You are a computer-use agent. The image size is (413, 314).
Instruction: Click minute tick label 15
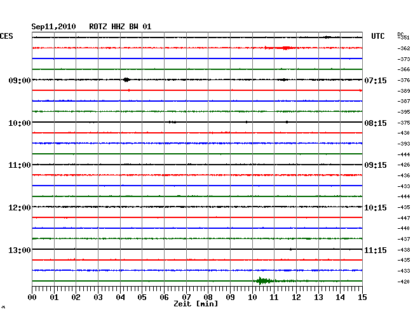(x=362, y=297)
